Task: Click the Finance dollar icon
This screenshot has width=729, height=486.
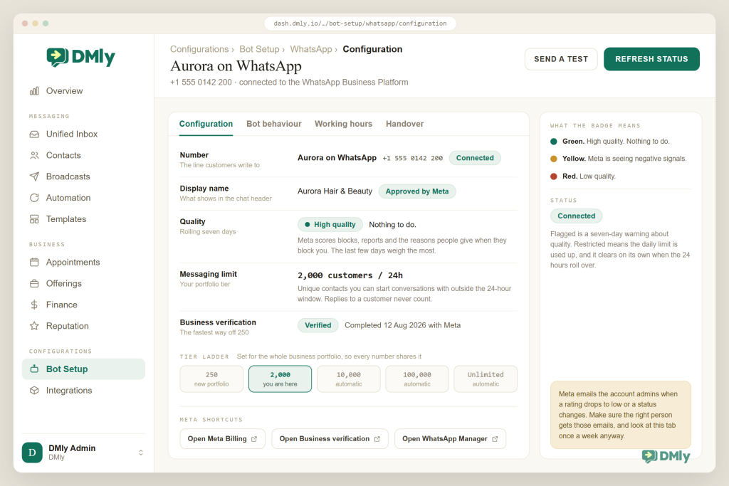Action: (x=34, y=305)
